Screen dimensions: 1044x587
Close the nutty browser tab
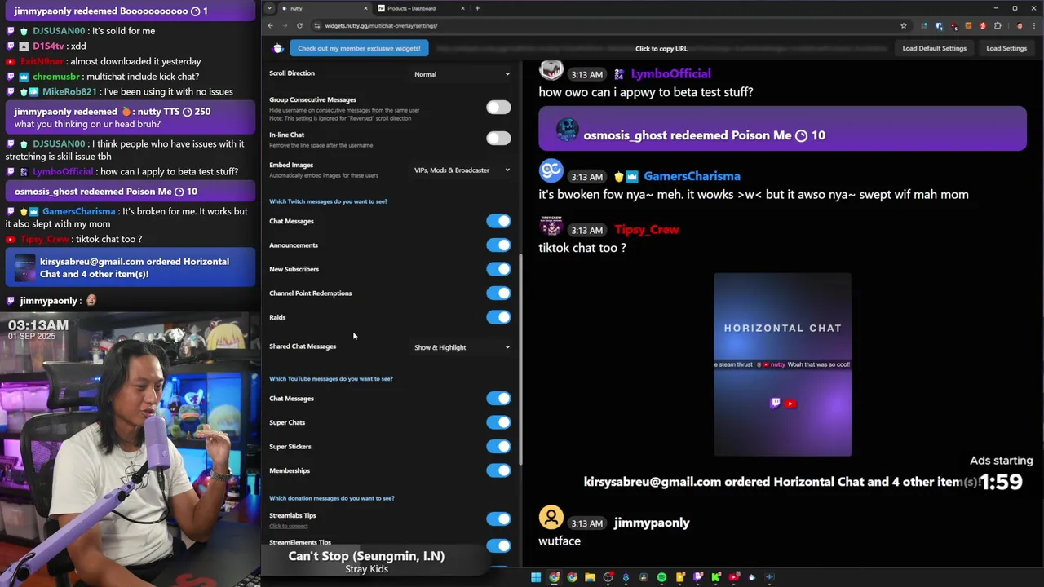(366, 8)
